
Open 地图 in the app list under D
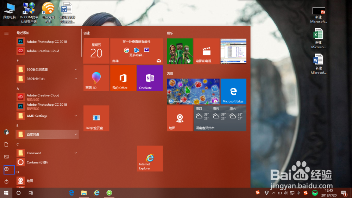click(47, 181)
